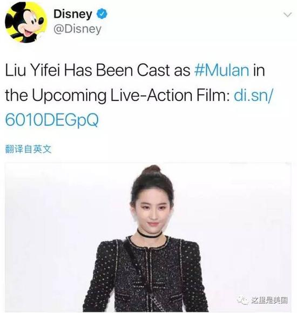Click the hair bun in the photo

tap(152, 170)
